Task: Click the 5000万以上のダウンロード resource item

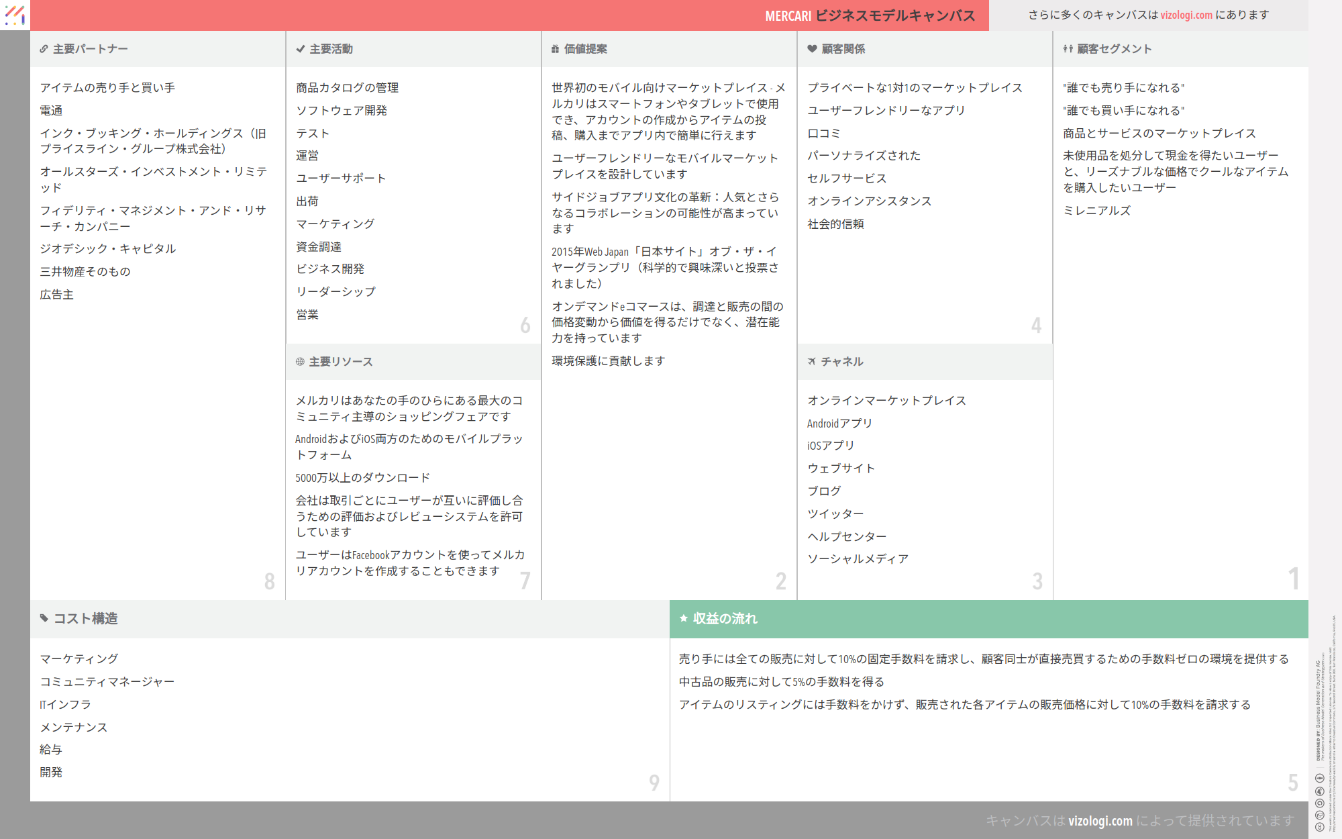Action: click(362, 478)
